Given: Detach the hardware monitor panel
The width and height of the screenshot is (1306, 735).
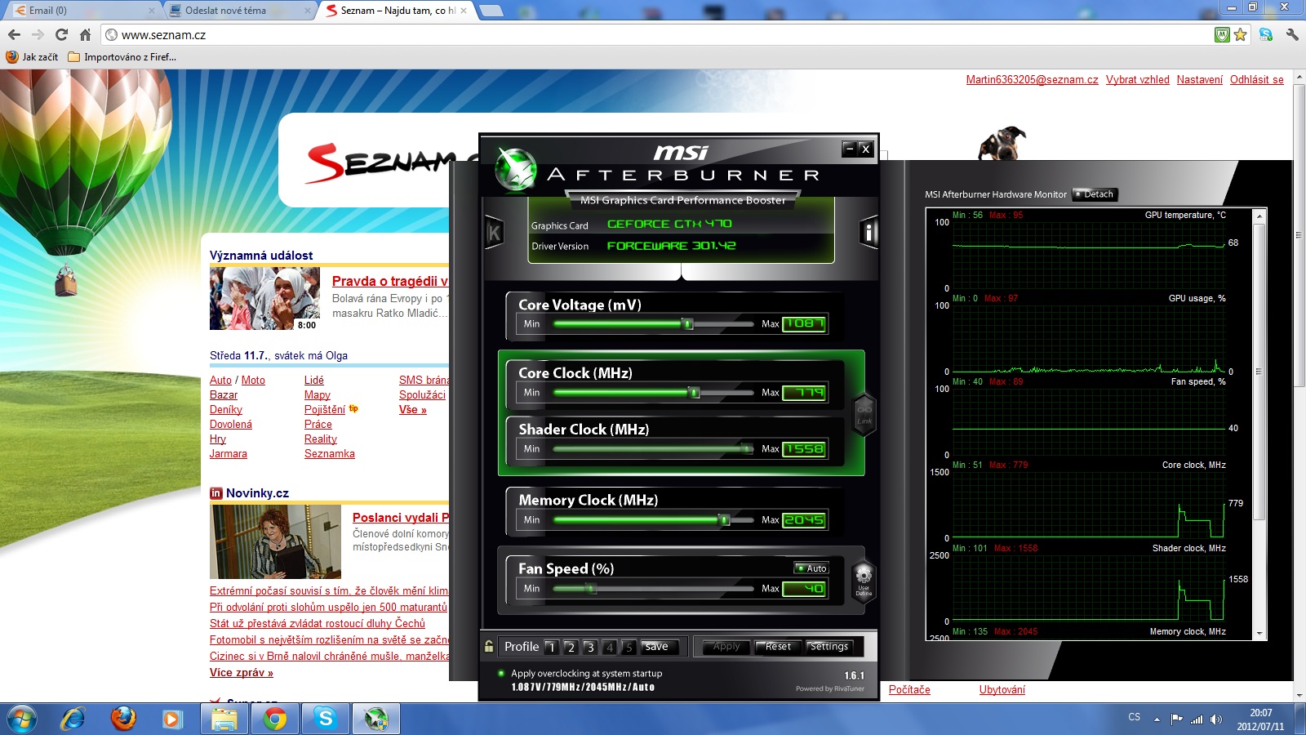Looking at the screenshot, I should pyautogui.click(x=1095, y=194).
